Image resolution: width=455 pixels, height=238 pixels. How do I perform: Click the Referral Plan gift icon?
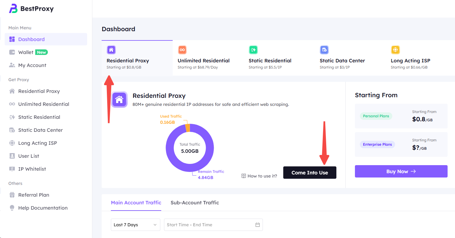(12, 195)
